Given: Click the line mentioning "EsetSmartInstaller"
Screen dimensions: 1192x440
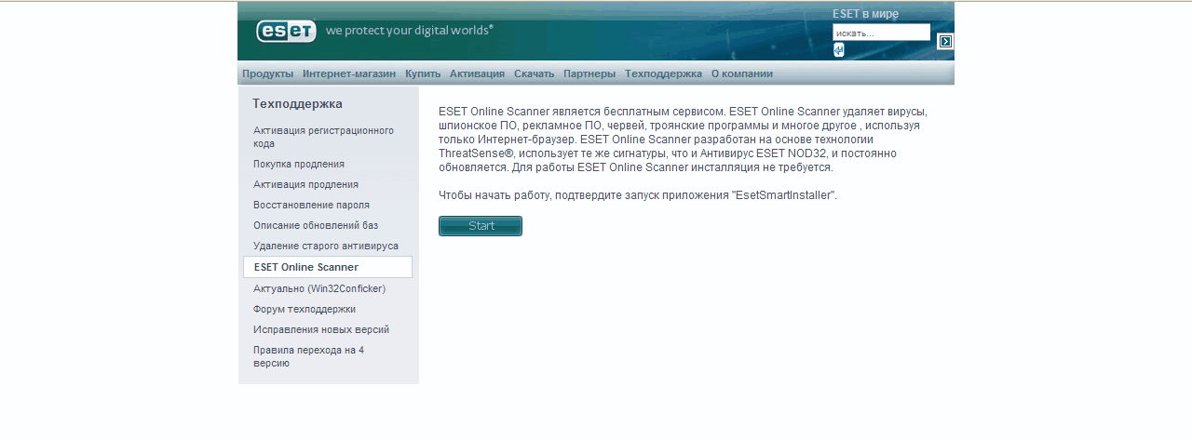Looking at the screenshot, I should (x=638, y=195).
